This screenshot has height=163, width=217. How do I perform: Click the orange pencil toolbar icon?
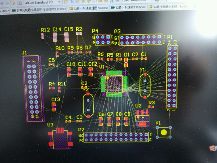click(x=14, y=3)
